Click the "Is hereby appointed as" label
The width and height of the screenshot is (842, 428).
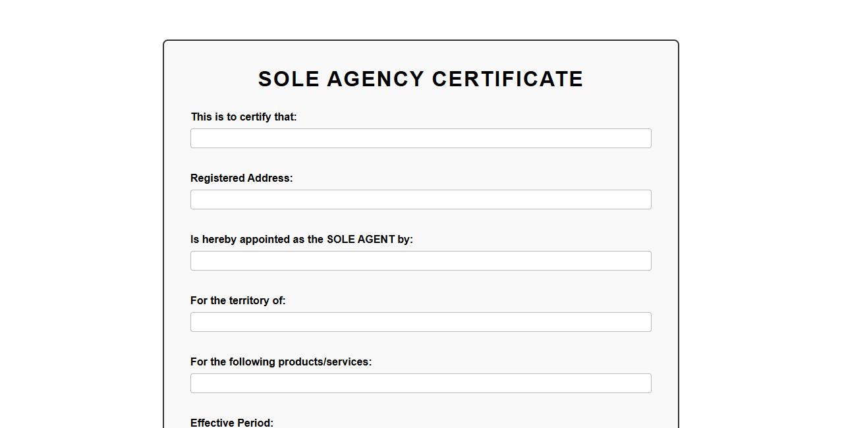301,240
